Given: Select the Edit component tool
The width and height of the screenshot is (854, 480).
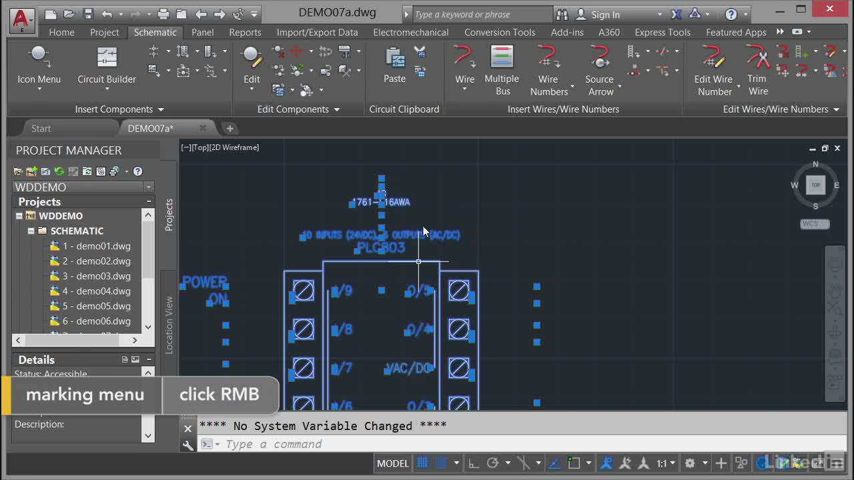Looking at the screenshot, I should tap(252, 67).
